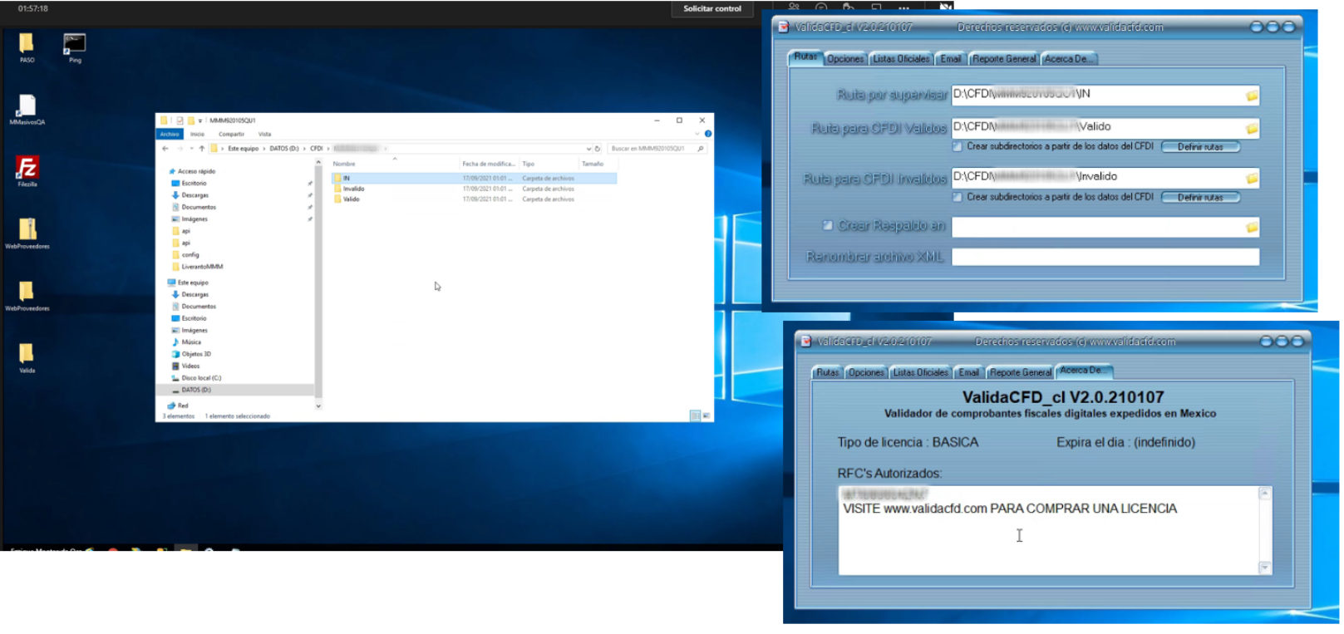This screenshot has width=1344, height=634.
Task: Expand breadcrumb chevron after CFDI
Action: [x=328, y=149]
